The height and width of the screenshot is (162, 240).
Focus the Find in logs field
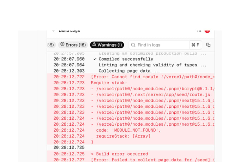(166, 45)
